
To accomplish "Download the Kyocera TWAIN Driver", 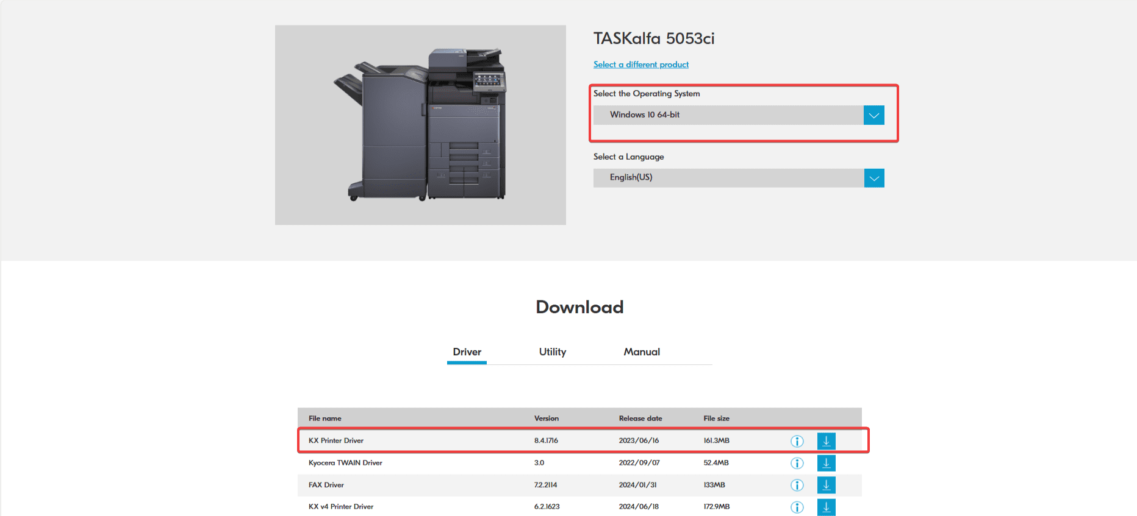I will point(826,463).
